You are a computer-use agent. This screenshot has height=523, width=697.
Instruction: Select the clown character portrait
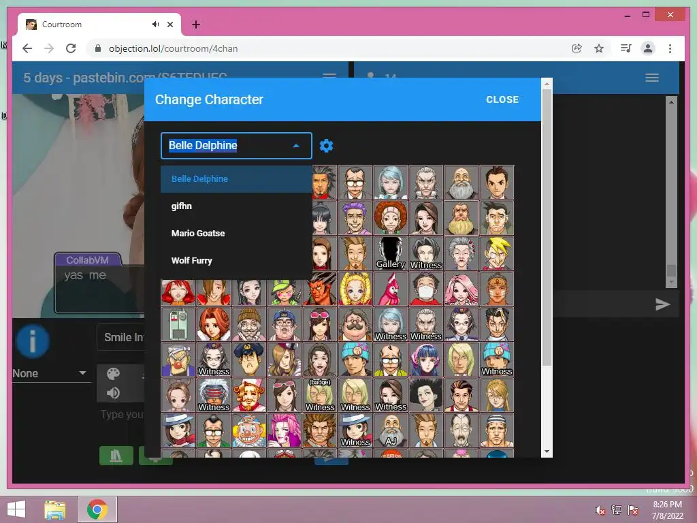[249, 430]
